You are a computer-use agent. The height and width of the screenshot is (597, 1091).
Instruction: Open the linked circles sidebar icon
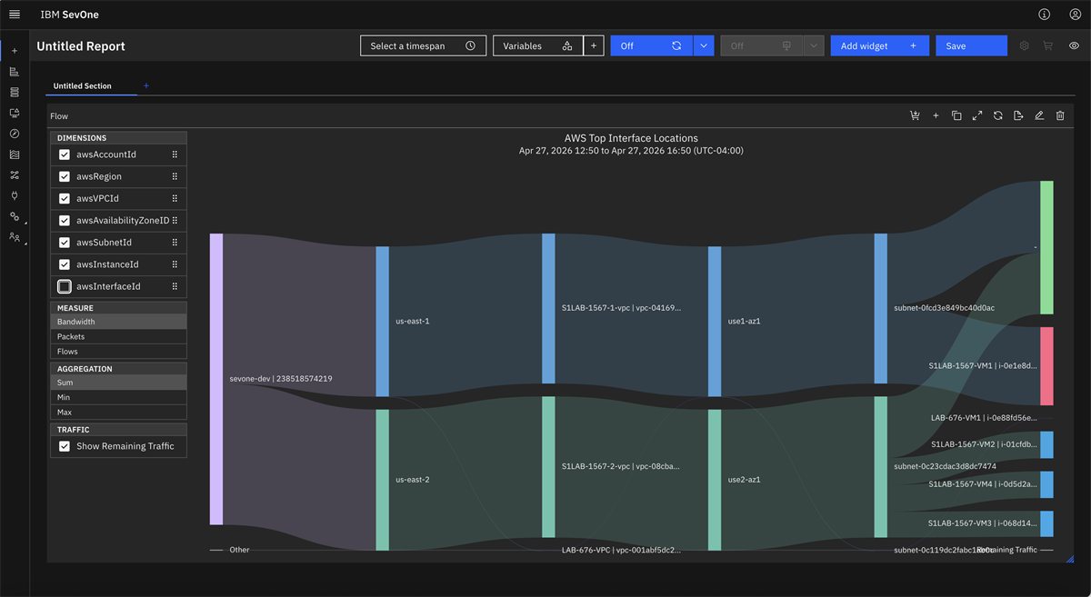[x=15, y=216]
